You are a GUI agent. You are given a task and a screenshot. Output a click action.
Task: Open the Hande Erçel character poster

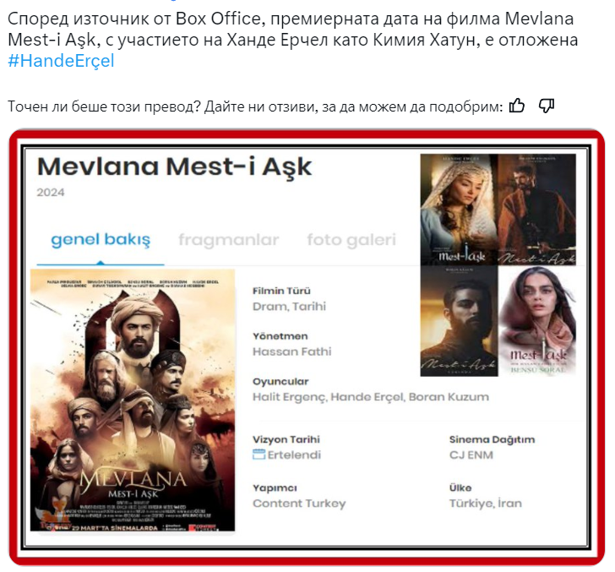459,209
